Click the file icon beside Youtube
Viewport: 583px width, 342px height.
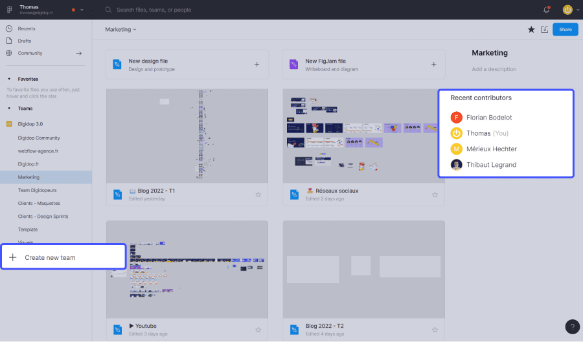tap(117, 329)
